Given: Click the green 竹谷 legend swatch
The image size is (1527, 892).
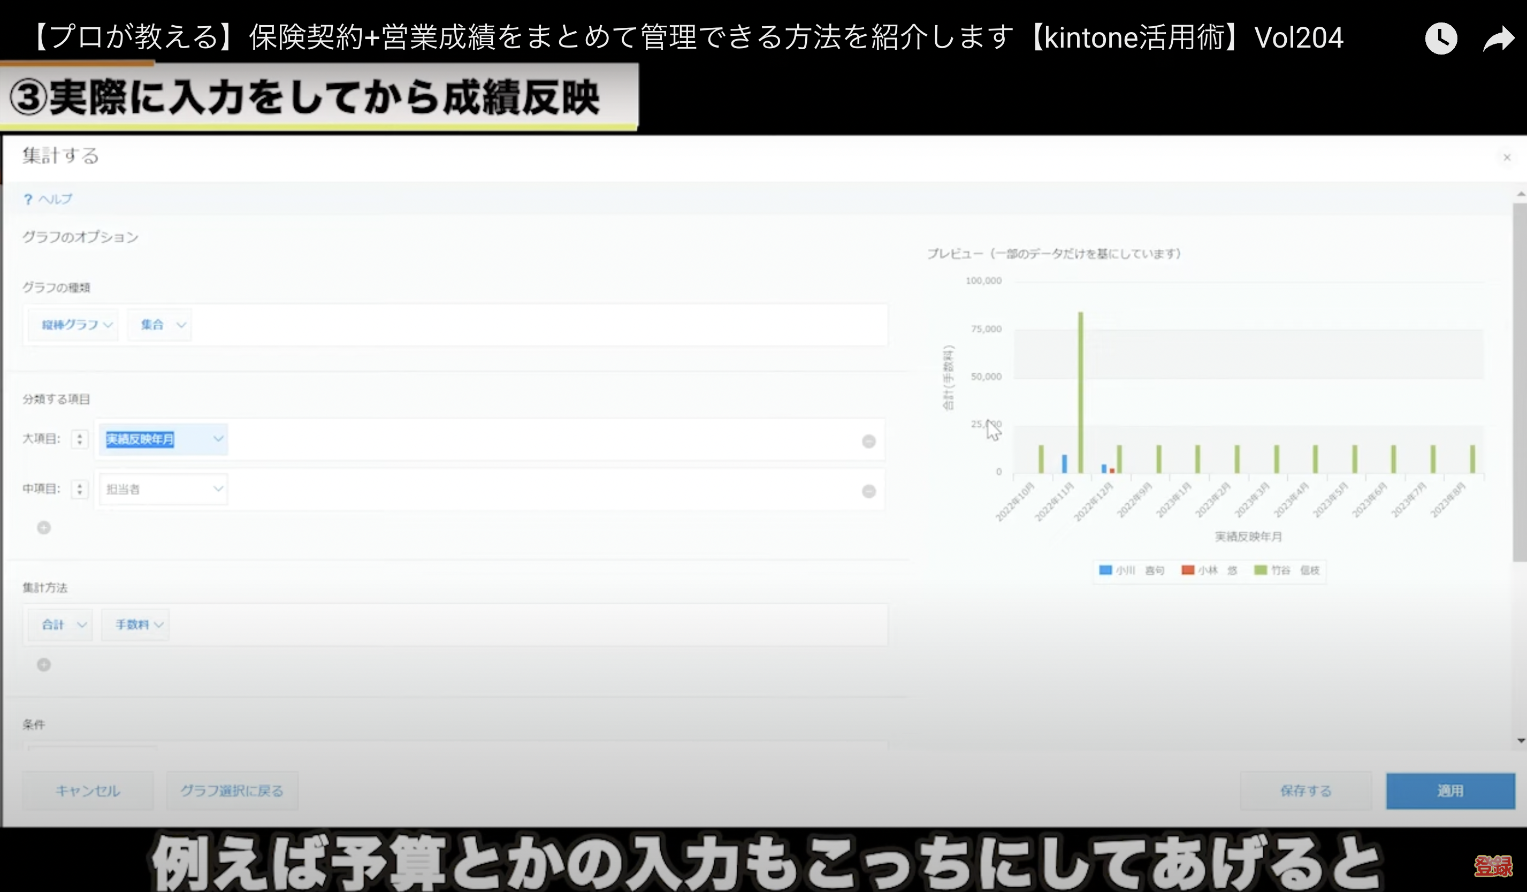Looking at the screenshot, I should coord(1261,570).
